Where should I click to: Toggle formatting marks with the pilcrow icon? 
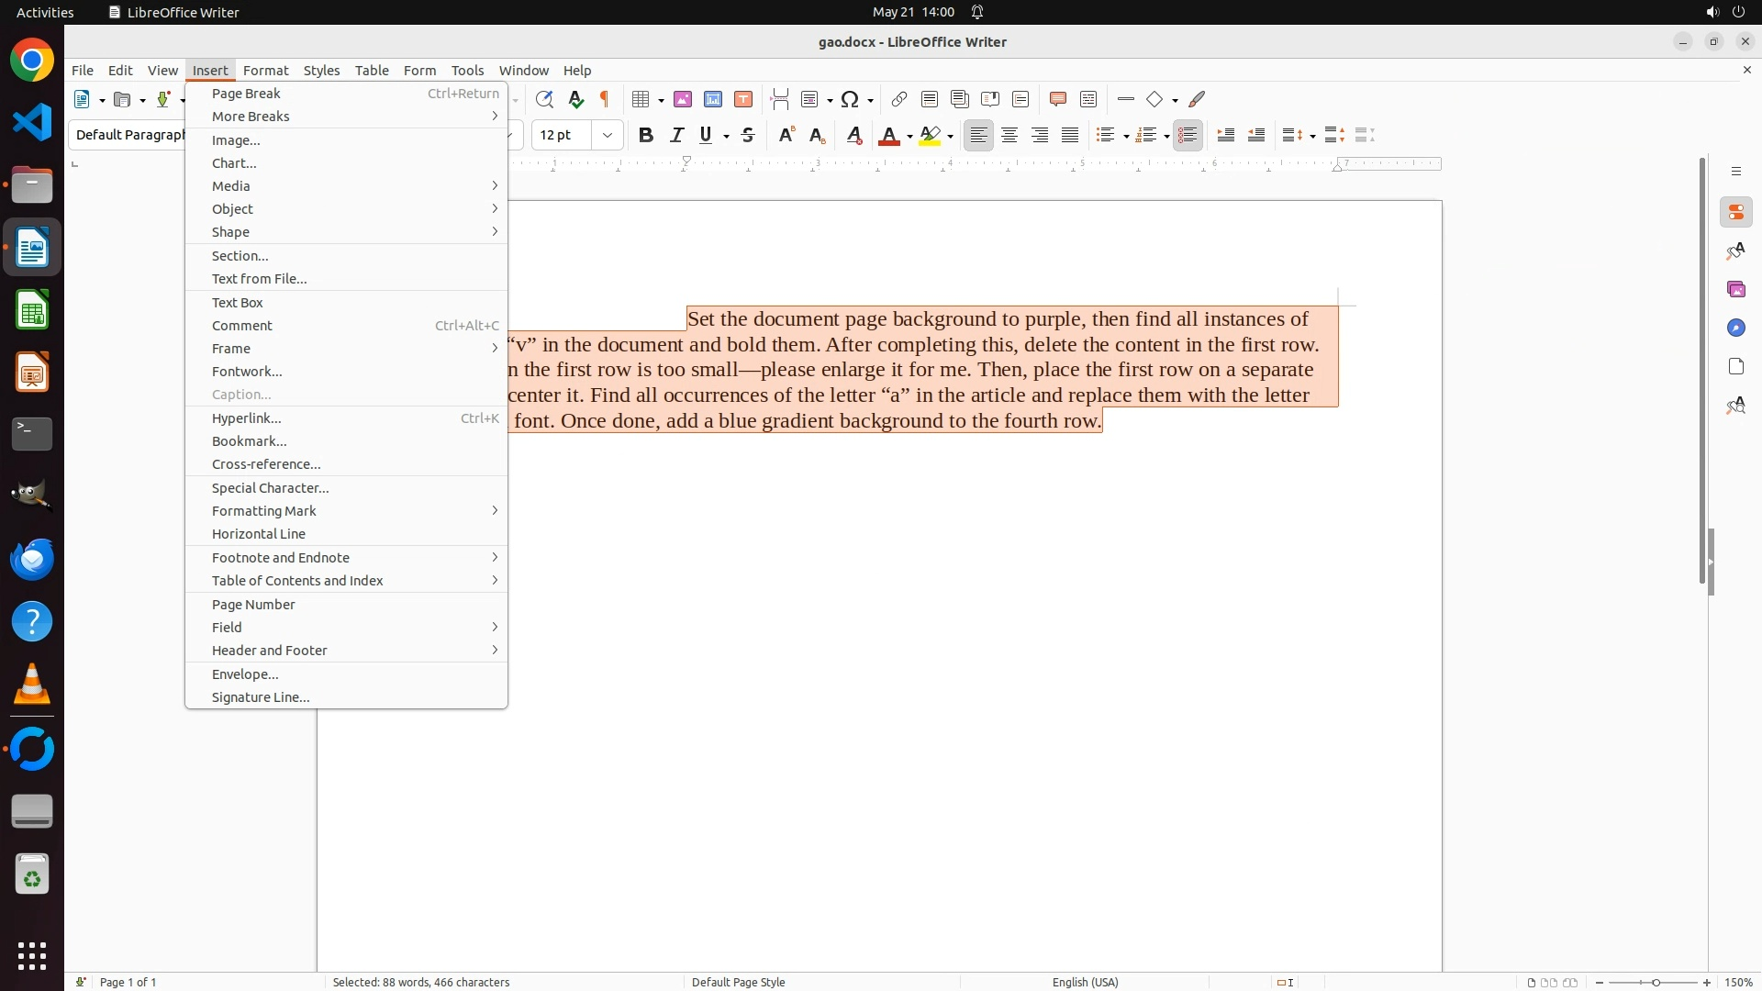(605, 99)
